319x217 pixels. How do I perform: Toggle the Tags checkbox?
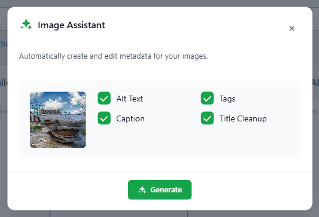pos(208,99)
